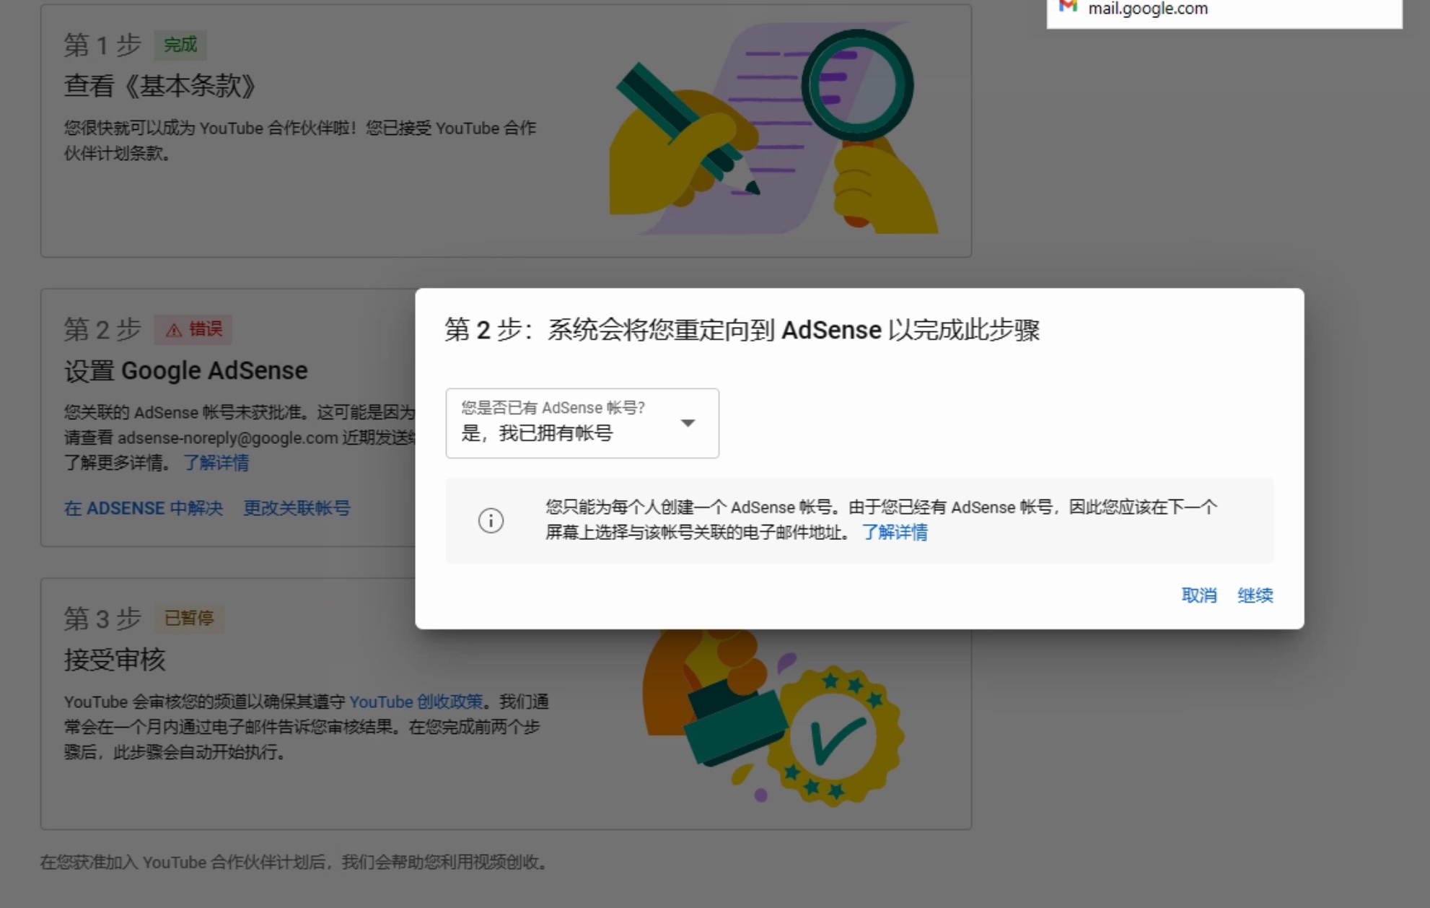Click the 完成 badge in step 1
The width and height of the screenshot is (1430, 908).
(180, 45)
